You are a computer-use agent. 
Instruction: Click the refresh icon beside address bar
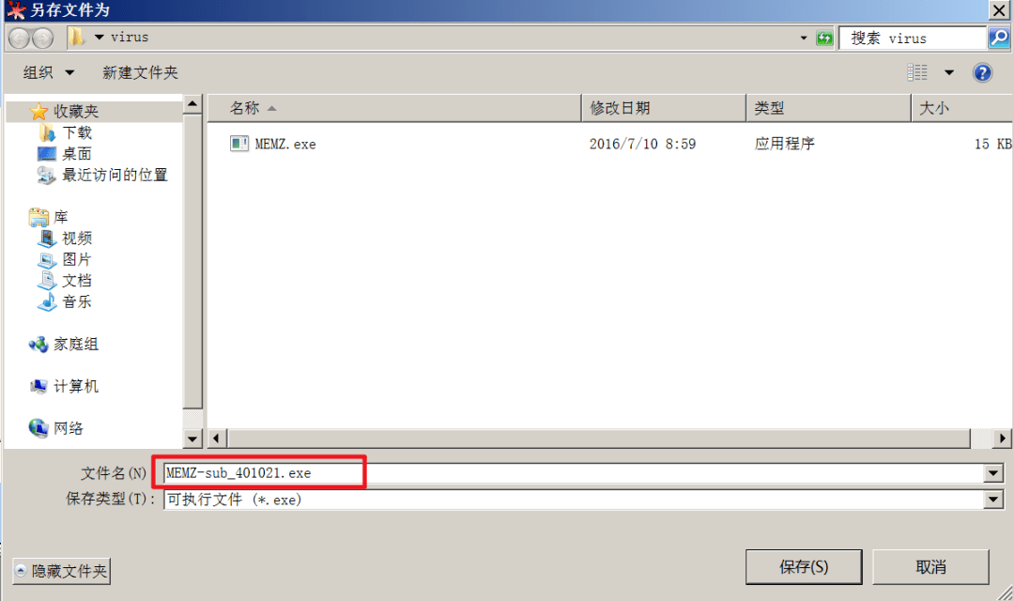(824, 39)
